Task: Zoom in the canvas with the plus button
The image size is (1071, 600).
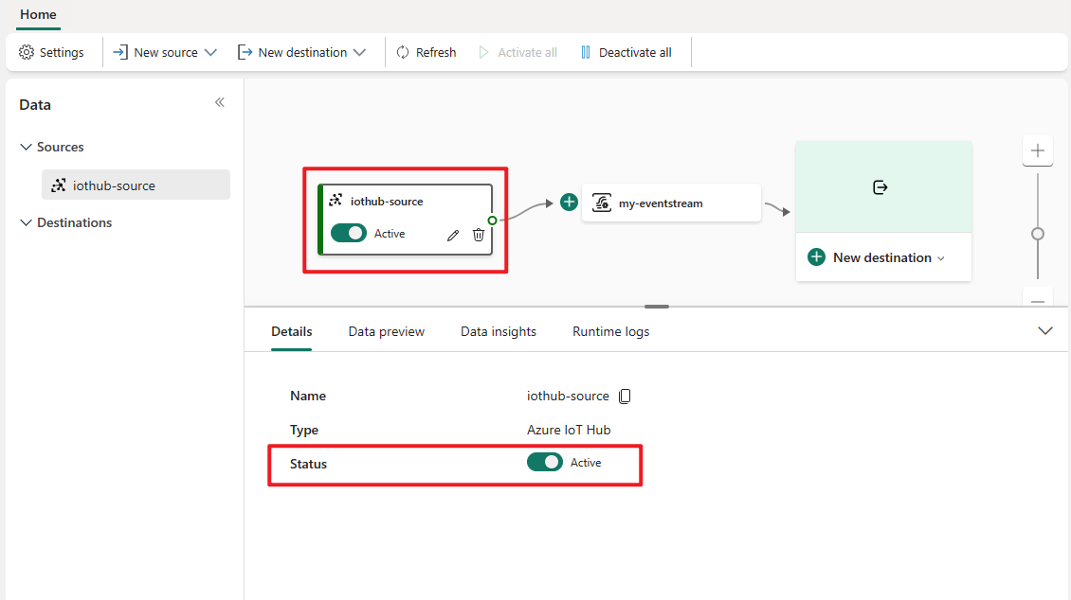Action: (1038, 150)
